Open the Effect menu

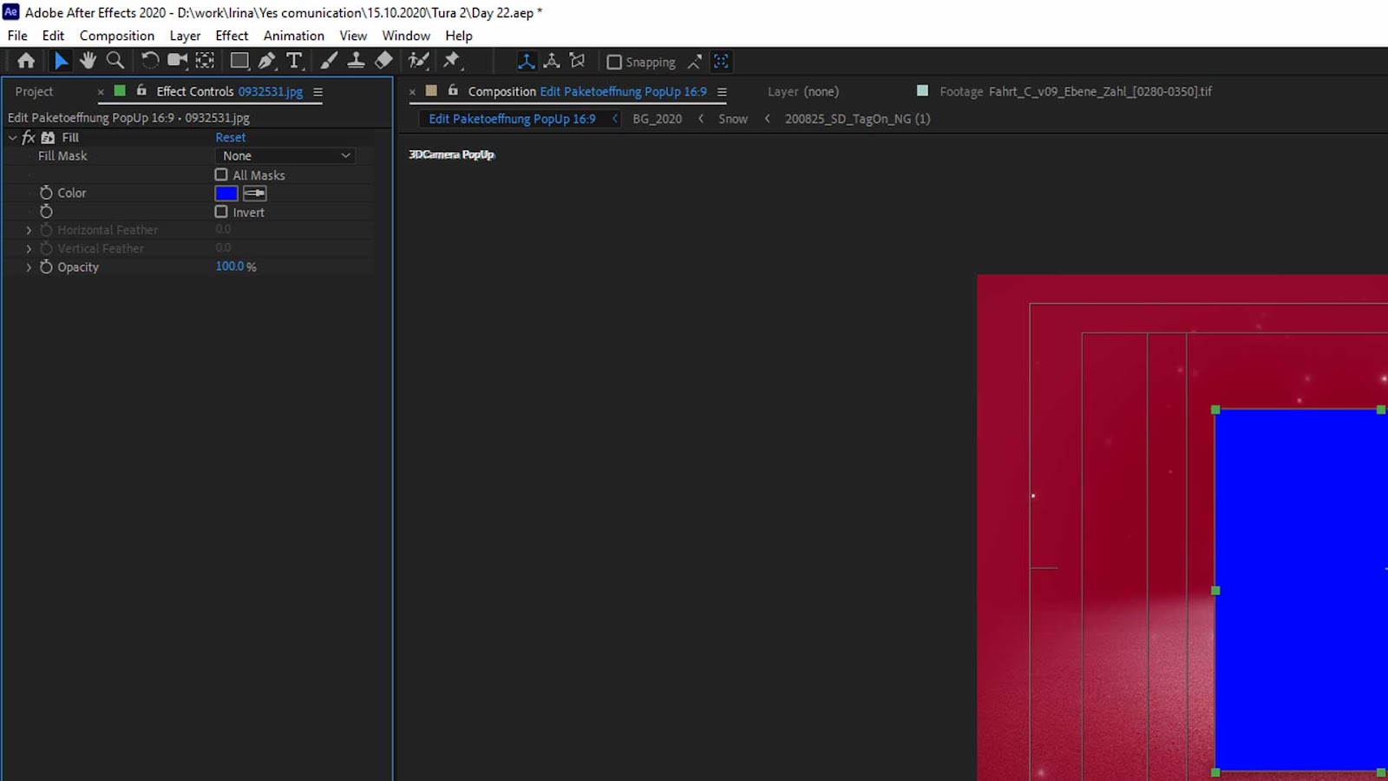pyautogui.click(x=232, y=36)
